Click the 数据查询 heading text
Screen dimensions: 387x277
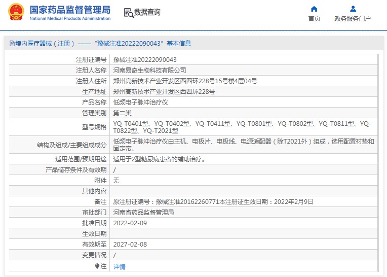147,12
